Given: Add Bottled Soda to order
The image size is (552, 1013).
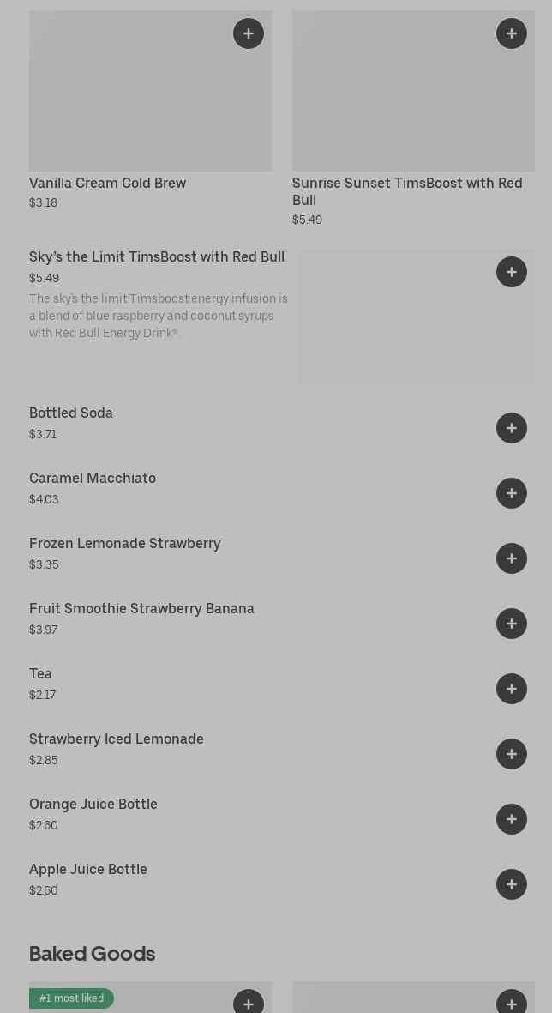Looking at the screenshot, I should pos(512,428).
